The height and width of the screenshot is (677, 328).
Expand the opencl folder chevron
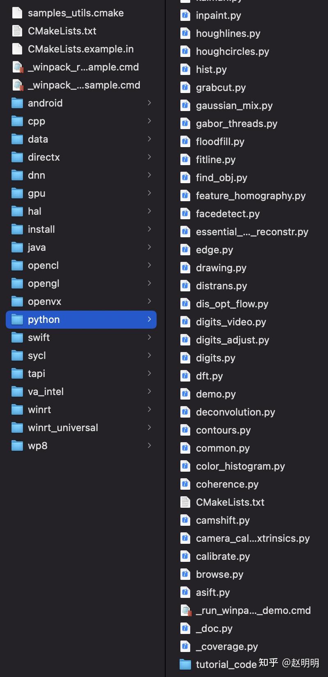(x=149, y=265)
